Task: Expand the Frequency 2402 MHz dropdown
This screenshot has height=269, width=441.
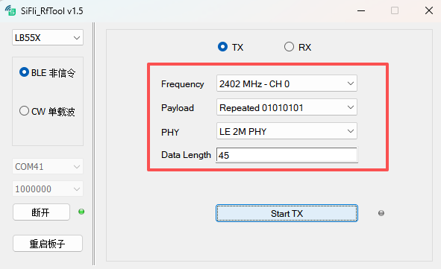Action: click(287, 83)
